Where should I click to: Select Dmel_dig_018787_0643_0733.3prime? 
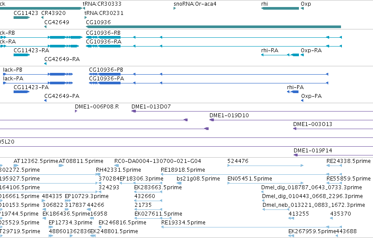(263, 192)
